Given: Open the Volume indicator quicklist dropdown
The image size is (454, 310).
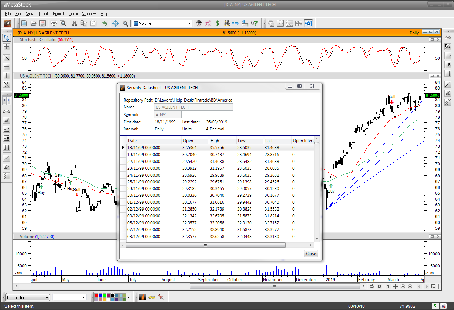Looking at the screenshot, I should pos(189,23).
